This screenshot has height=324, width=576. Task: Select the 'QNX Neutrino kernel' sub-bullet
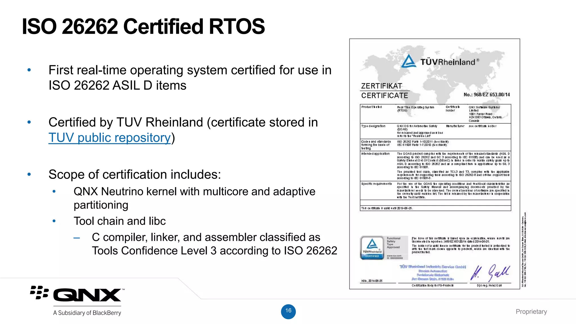195,198
